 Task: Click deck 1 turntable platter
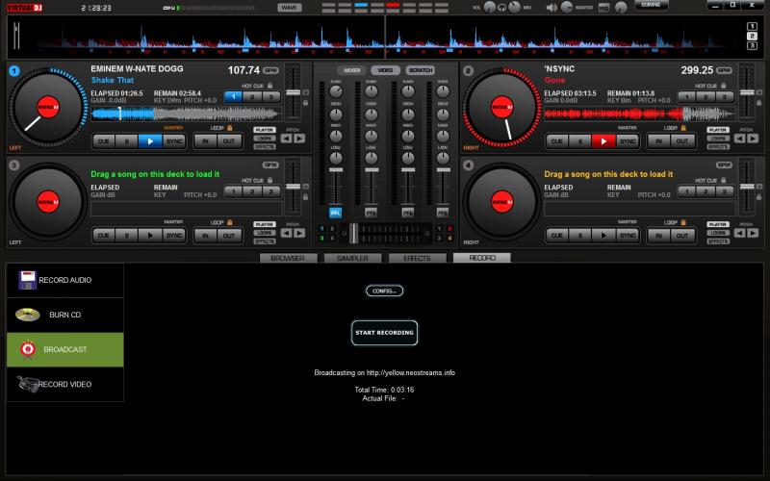48,108
